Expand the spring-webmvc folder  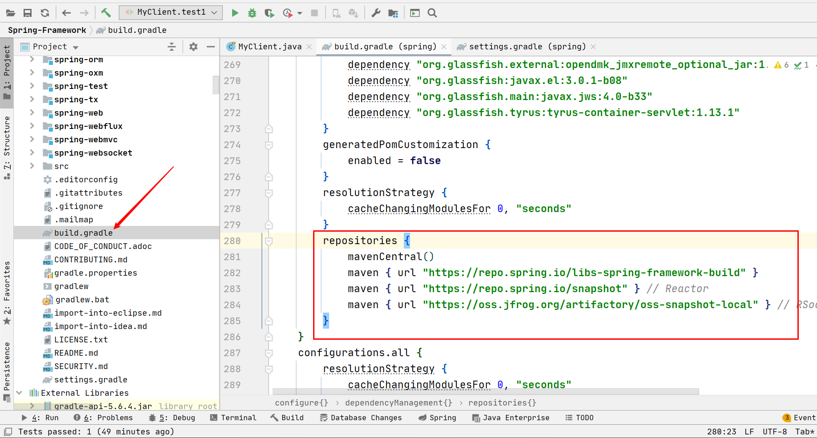32,140
